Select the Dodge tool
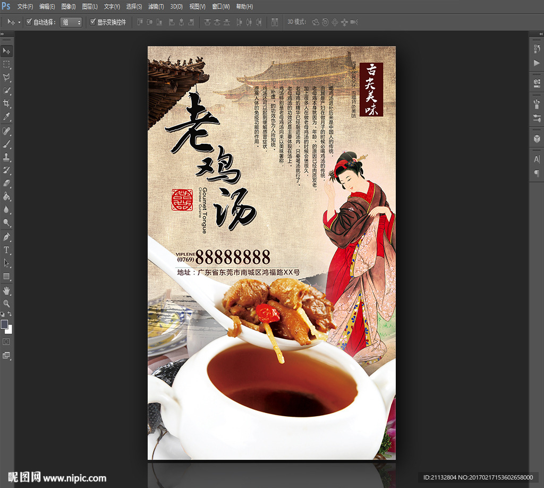This screenshot has height=488, width=544. pyautogui.click(x=6, y=222)
